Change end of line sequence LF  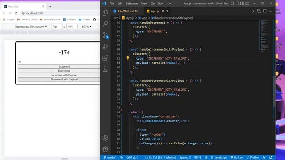click(x=206, y=157)
